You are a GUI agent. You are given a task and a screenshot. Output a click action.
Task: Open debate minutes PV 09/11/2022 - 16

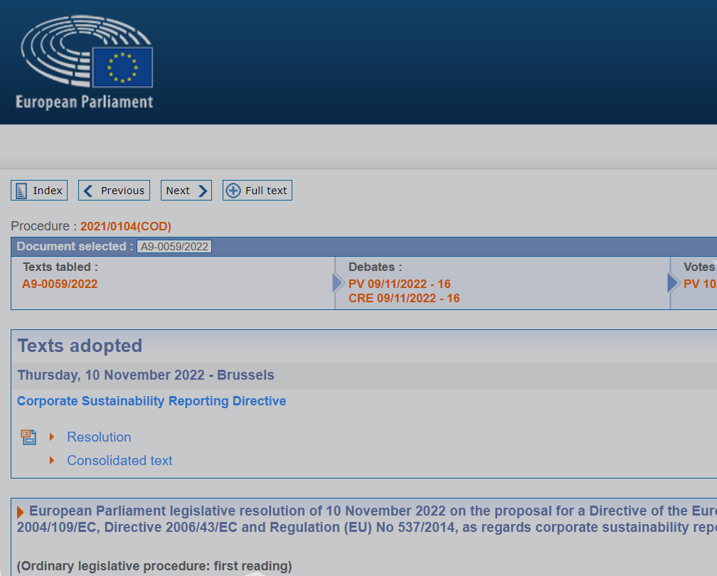pyautogui.click(x=399, y=284)
